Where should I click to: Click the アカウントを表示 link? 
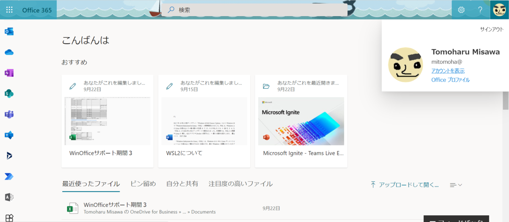[x=448, y=71]
